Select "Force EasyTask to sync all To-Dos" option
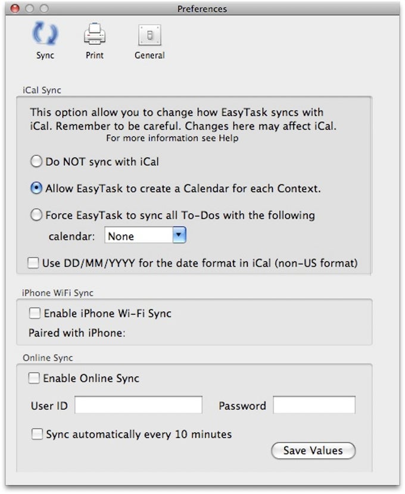This screenshot has height=494, width=405. pos(35,215)
